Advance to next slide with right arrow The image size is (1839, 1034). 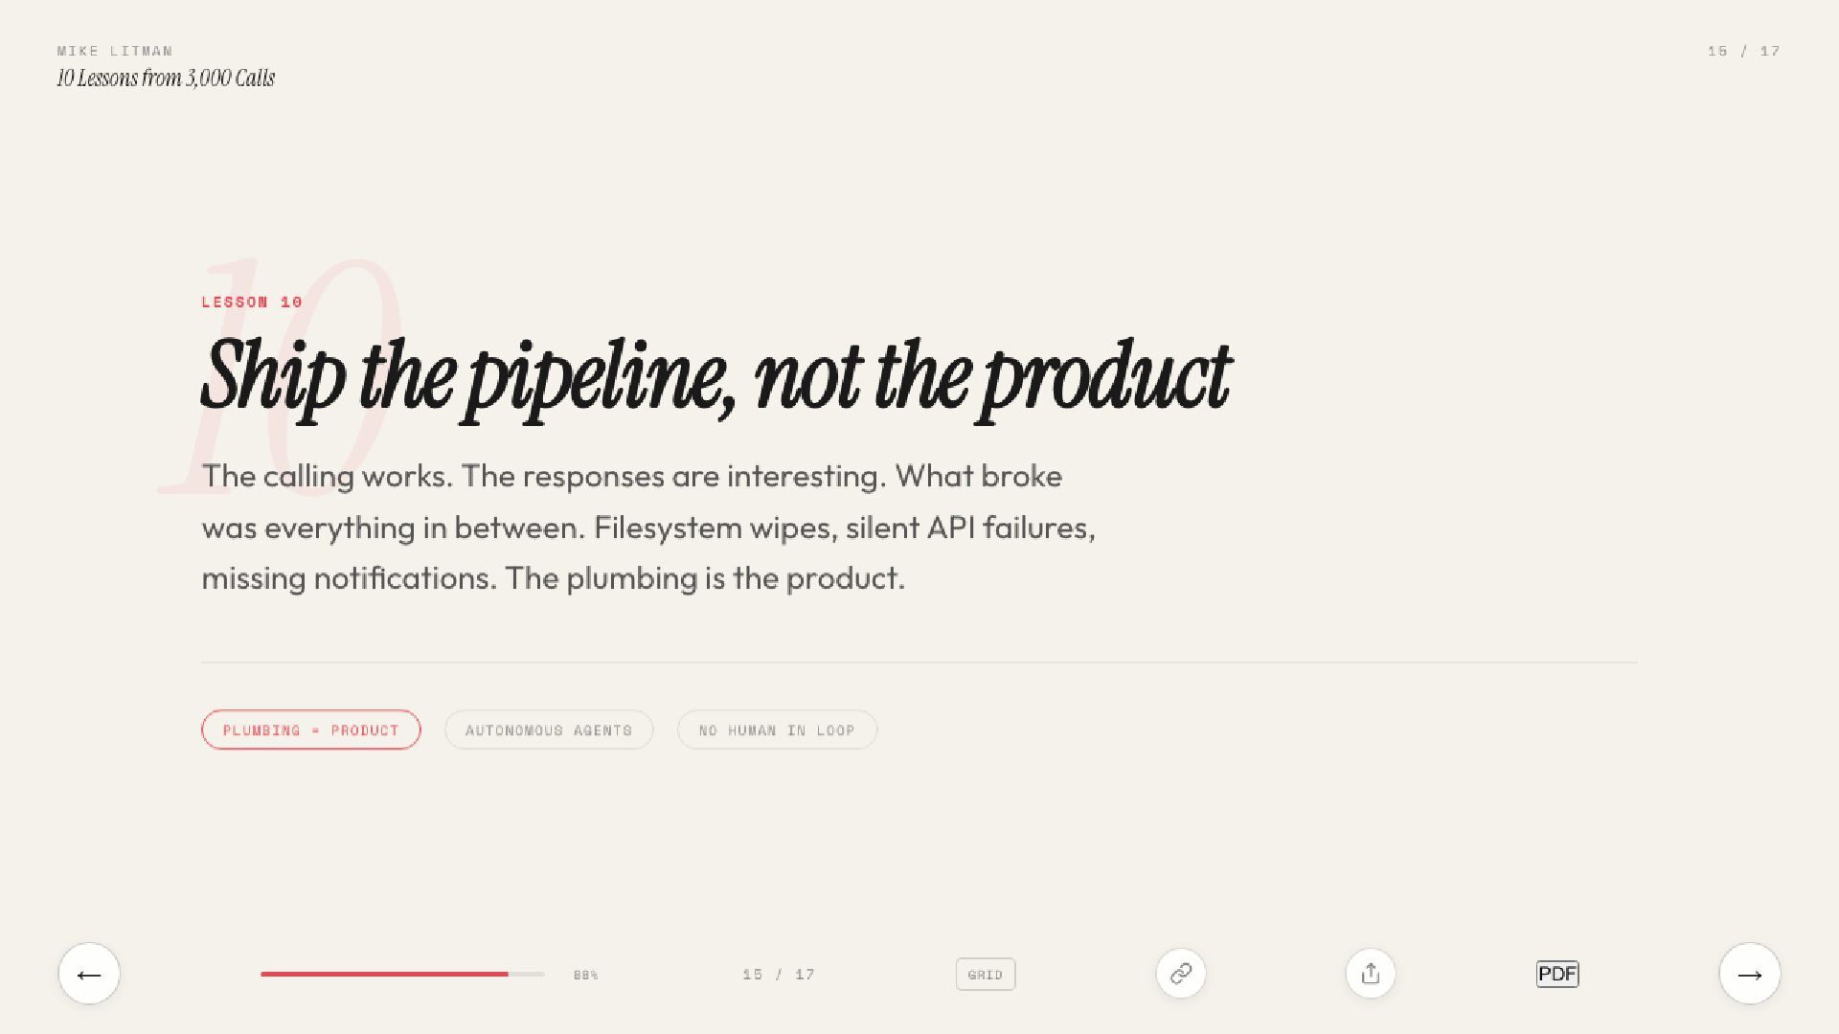click(x=1750, y=974)
